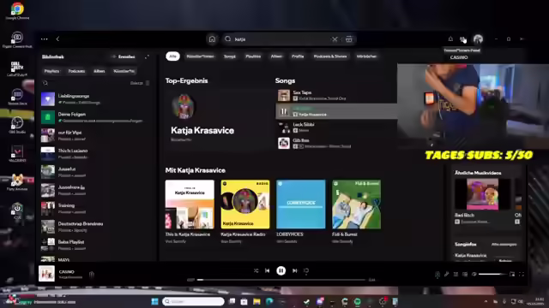This screenshot has height=308, width=549.
Task: Open Katja Krasavice Radio cover
Action: point(245,204)
